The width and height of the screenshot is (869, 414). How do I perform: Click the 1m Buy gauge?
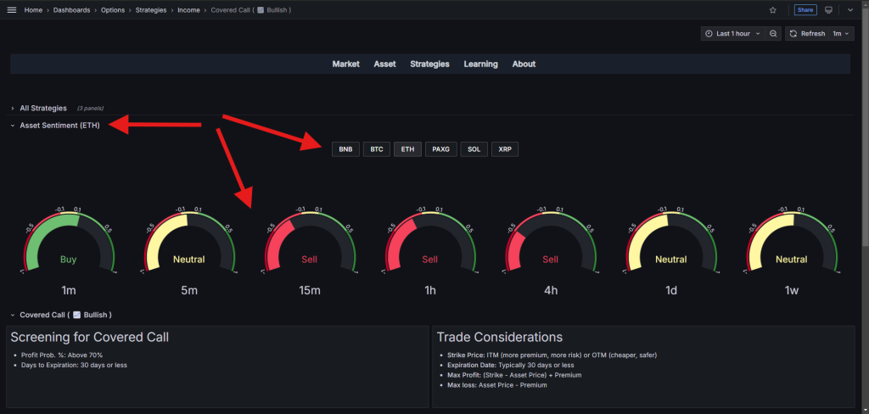point(69,242)
